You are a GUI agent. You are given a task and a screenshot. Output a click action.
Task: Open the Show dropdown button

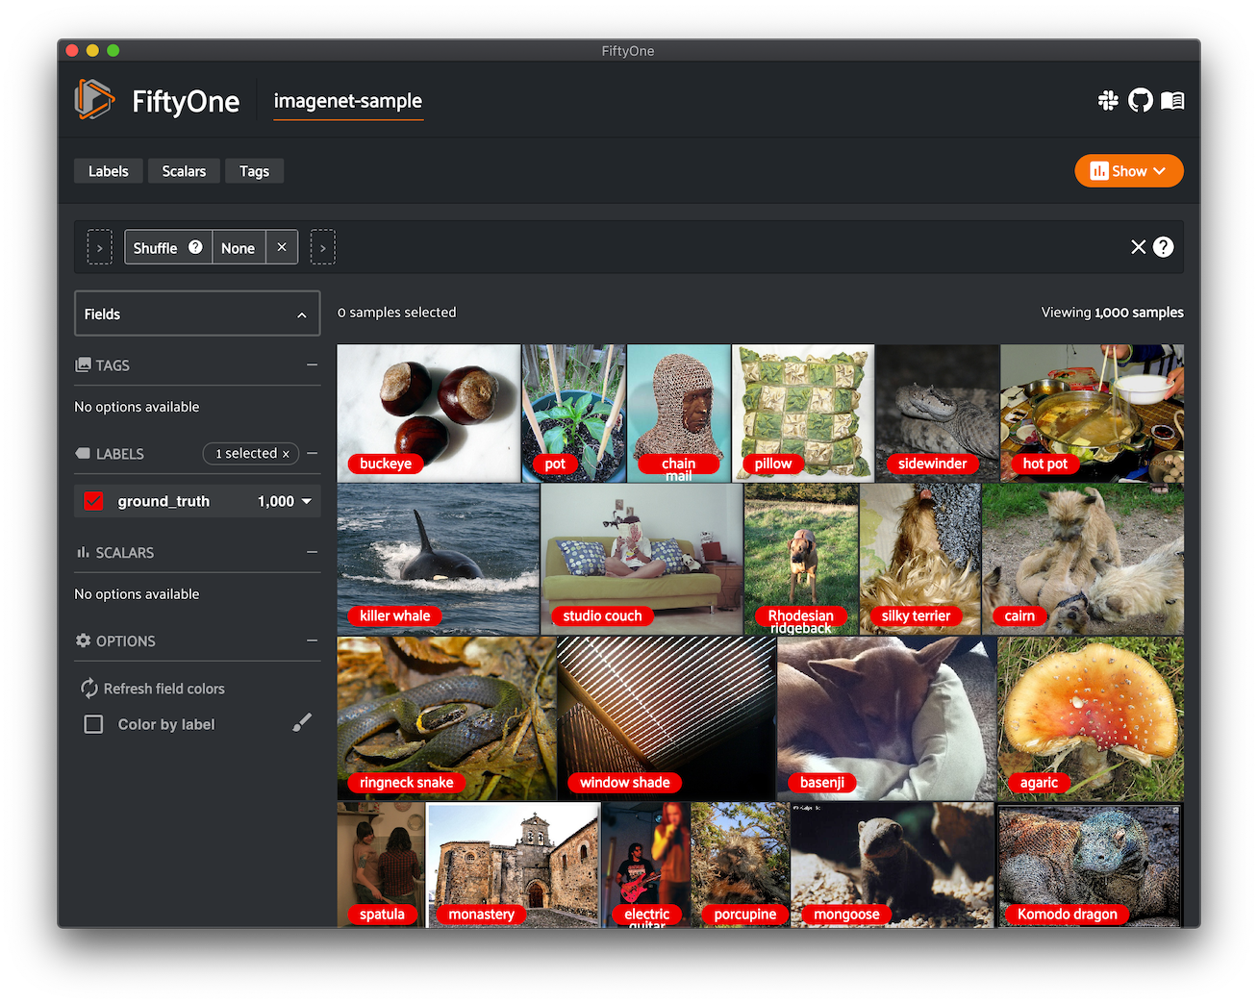[x=1128, y=171]
